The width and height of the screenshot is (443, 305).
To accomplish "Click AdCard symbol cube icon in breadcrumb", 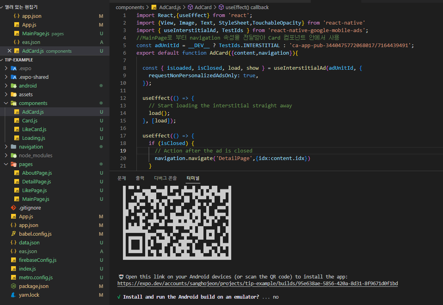I will click(x=190, y=8).
